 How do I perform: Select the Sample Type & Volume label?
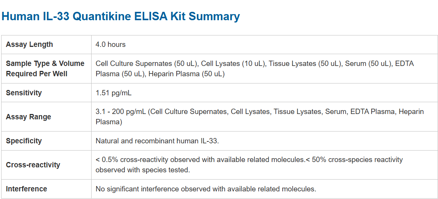[45, 64]
